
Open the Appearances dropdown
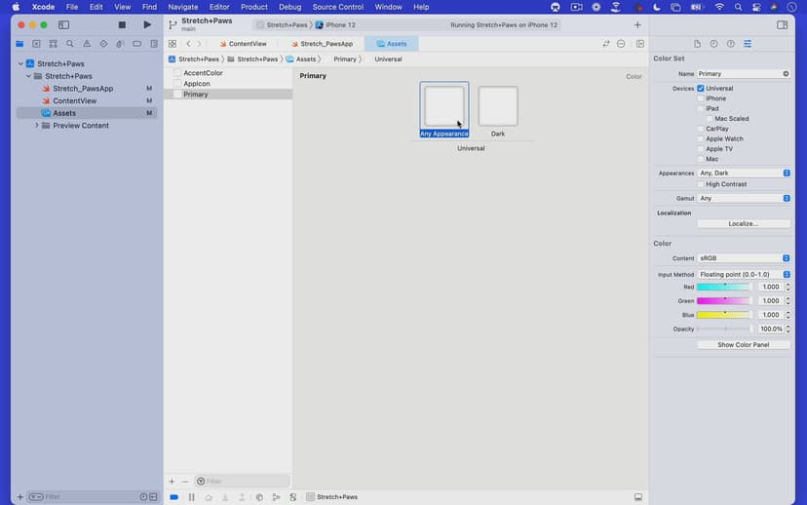(x=744, y=173)
